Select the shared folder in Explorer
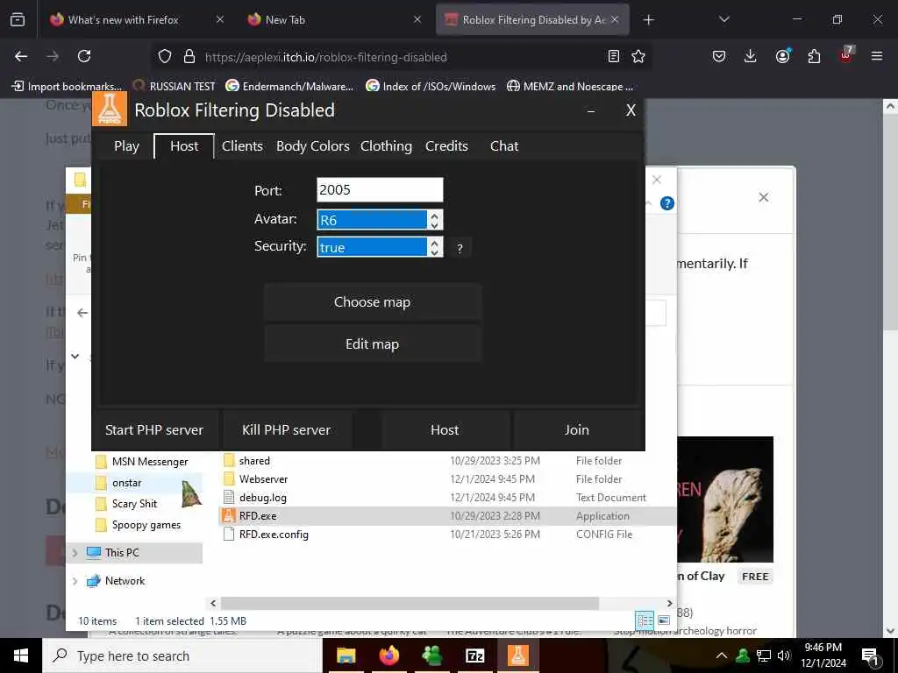Screen dimensions: 898x673 click(254, 461)
